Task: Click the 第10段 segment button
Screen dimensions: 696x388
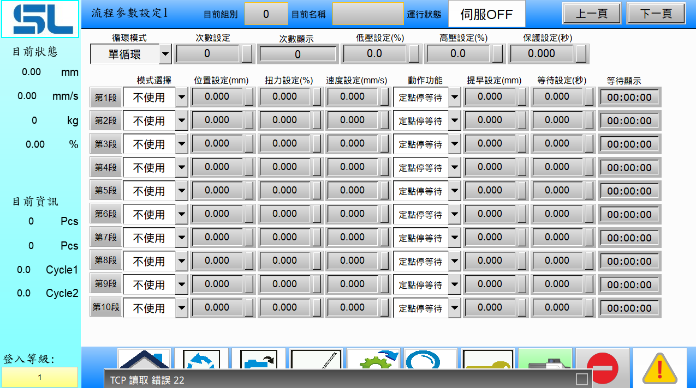Action: (x=106, y=307)
